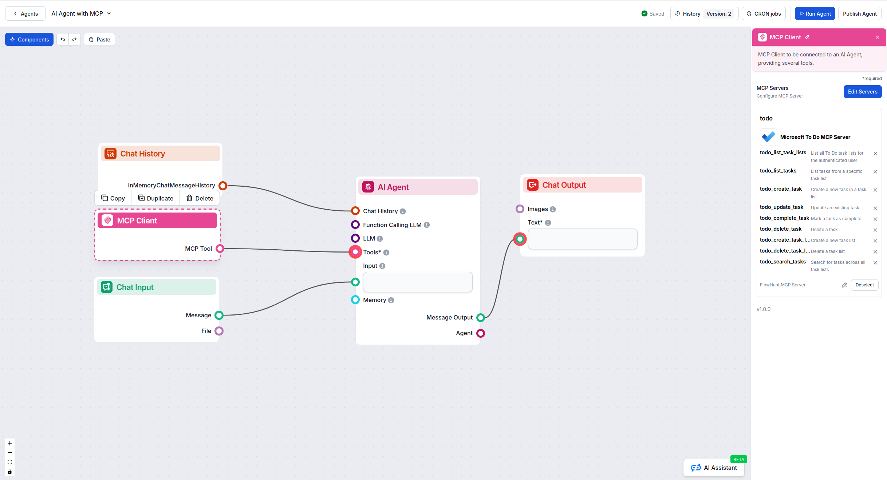The image size is (887, 480).
Task: Open the Version: 2 selector
Action: point(719,13)
